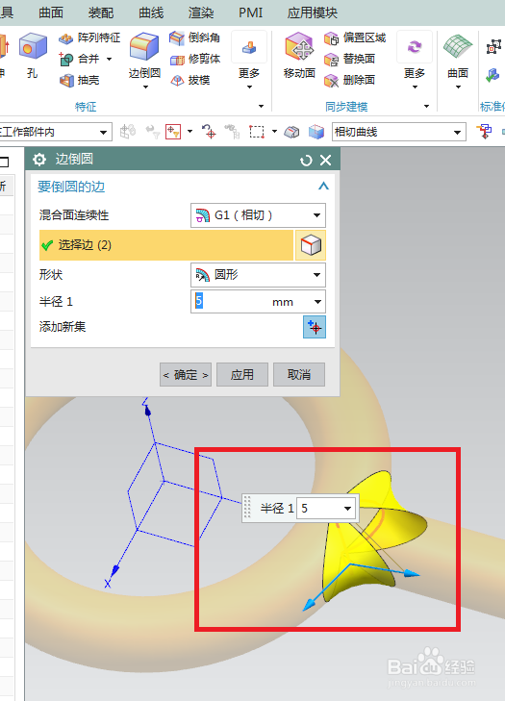Screen dimensions: 505x701
Task: Expand the 特征 group options arrow
Action: [261, 107]
